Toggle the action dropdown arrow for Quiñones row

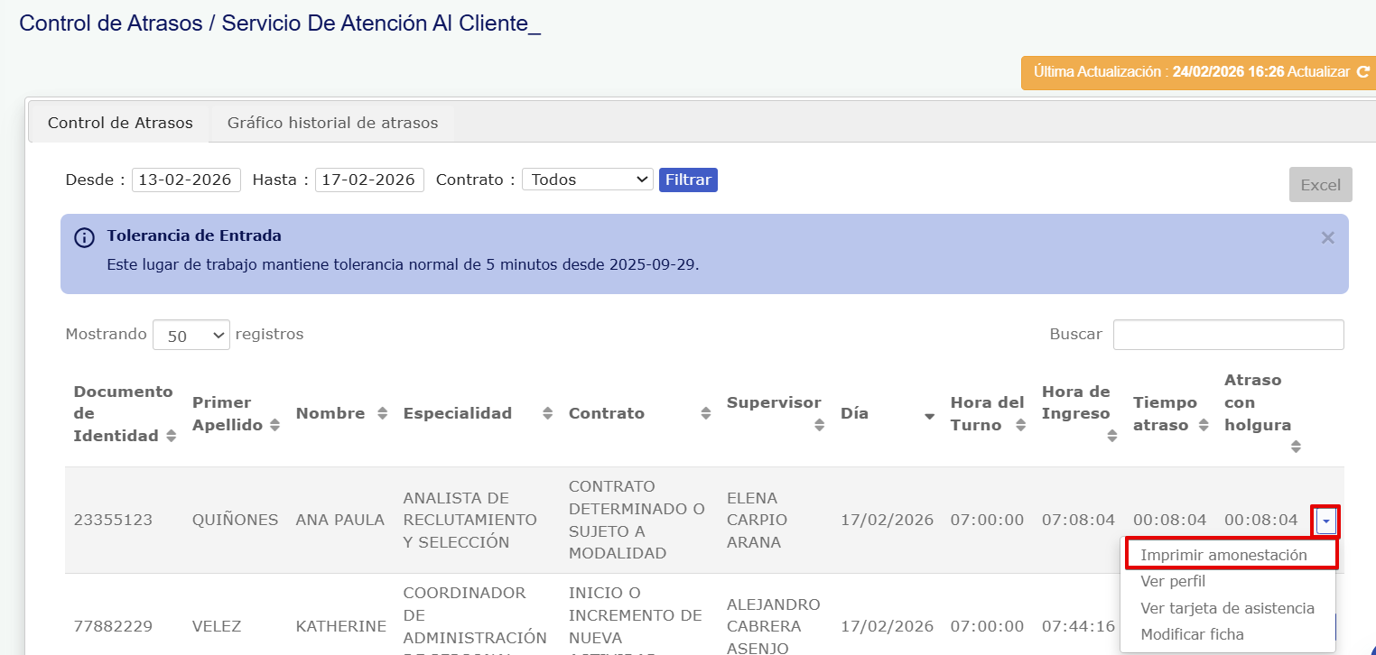point(1325,521)
